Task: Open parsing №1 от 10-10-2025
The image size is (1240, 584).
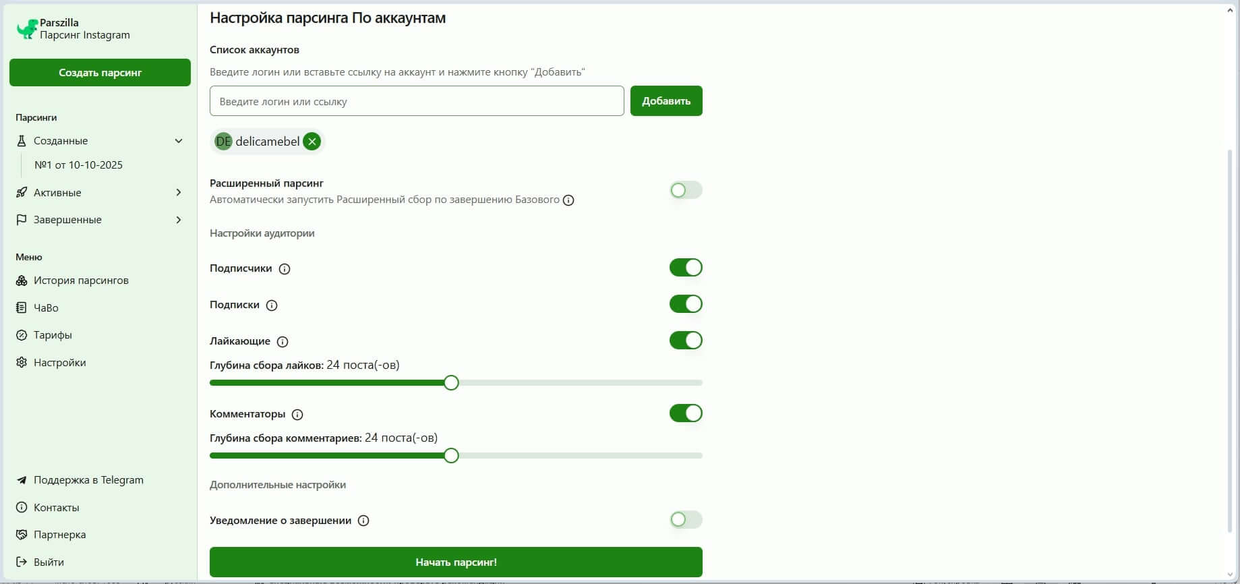Action: 78,165
